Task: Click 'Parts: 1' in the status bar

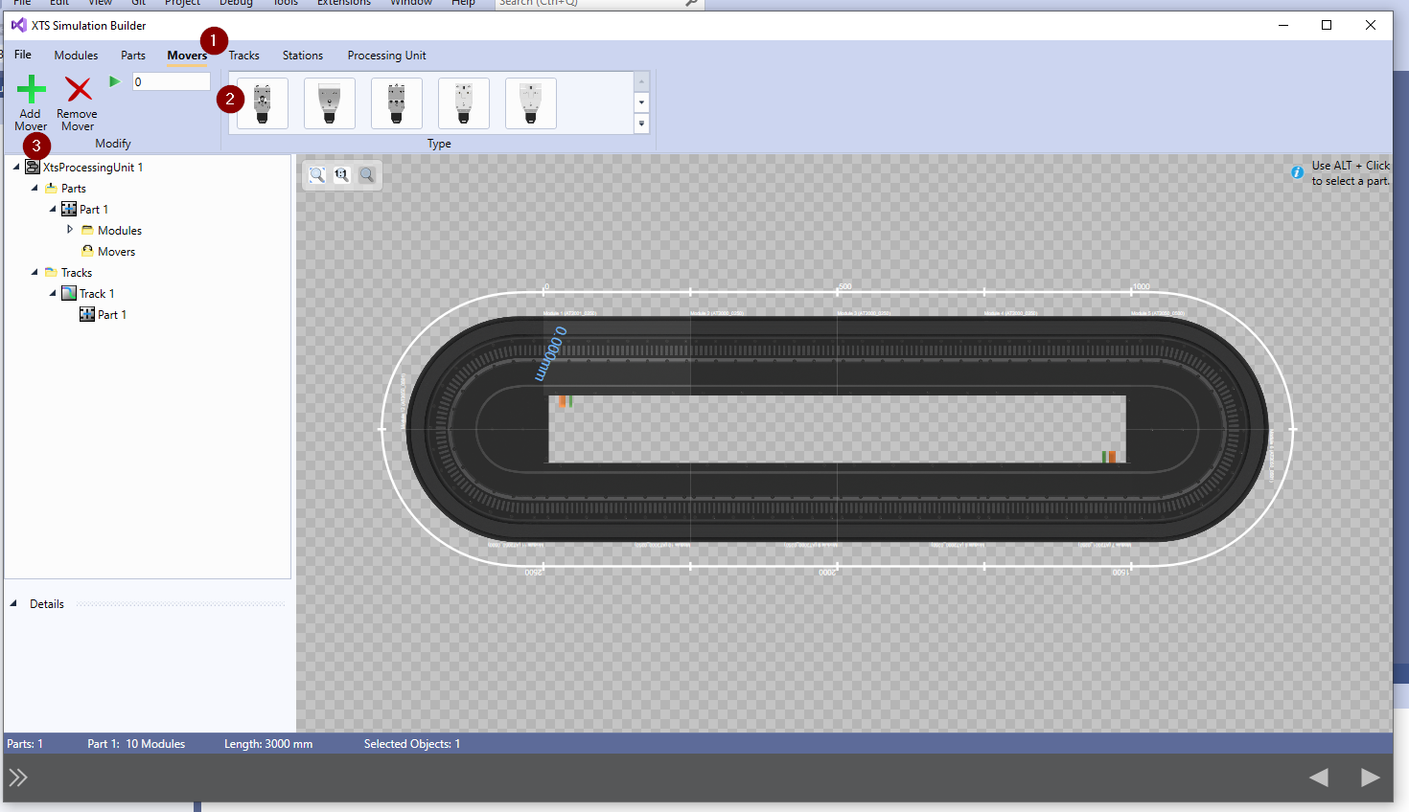Action: tap(25, 744)
